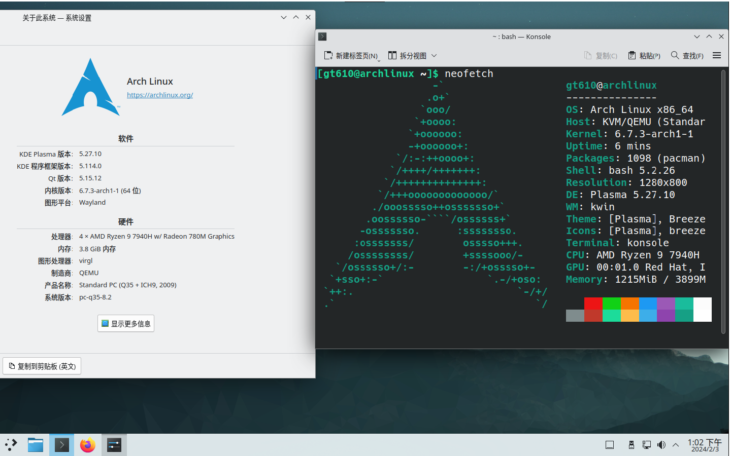Click the Konsole taskbar icon

point(61,445)
